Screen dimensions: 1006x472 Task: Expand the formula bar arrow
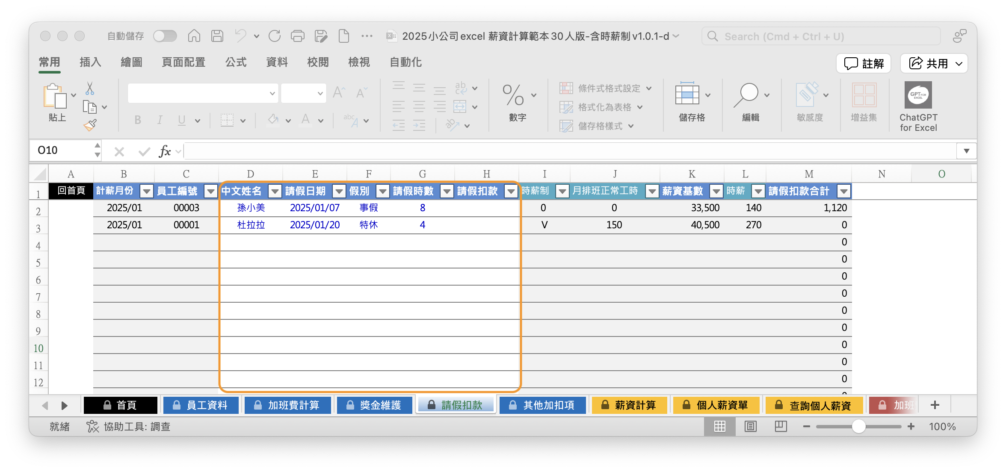(x=966, y=151)
